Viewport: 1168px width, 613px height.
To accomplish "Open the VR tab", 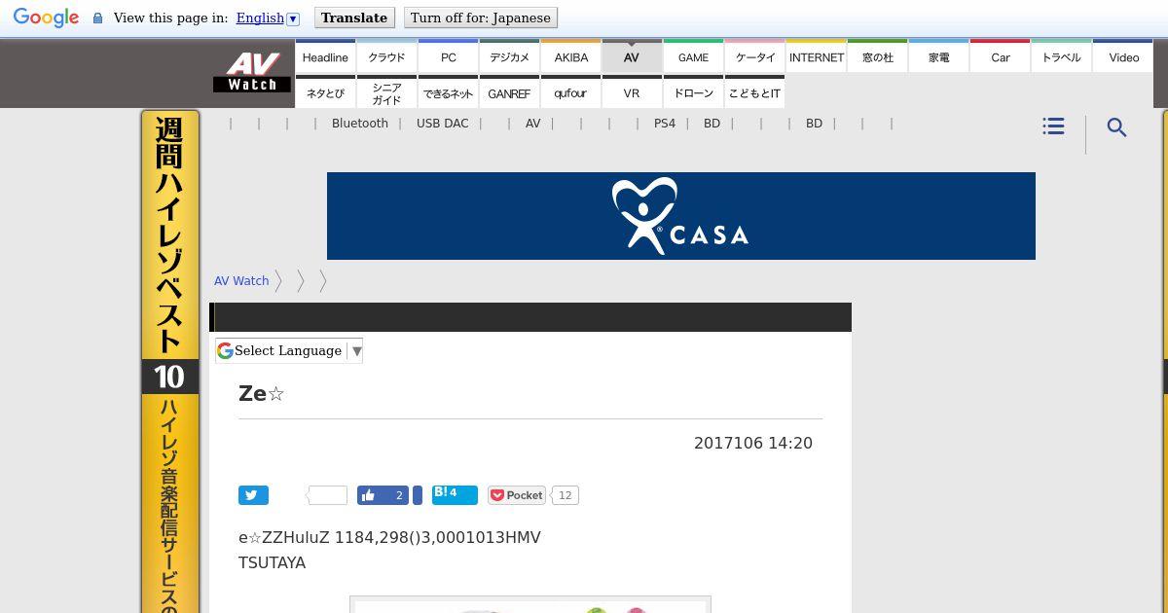I will (632, 92).
